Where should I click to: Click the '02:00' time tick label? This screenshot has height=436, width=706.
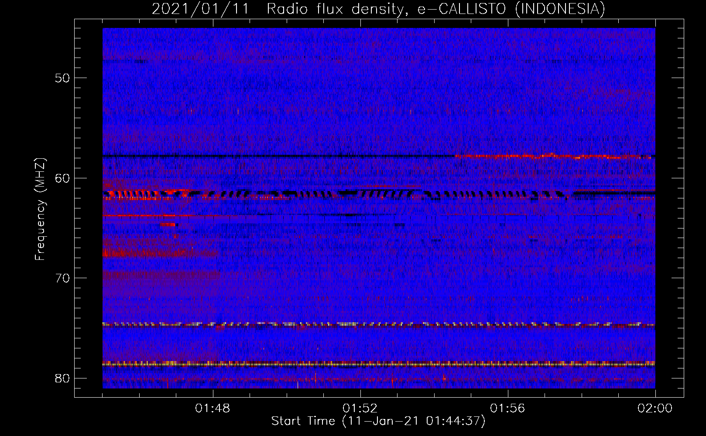point(655,409)
